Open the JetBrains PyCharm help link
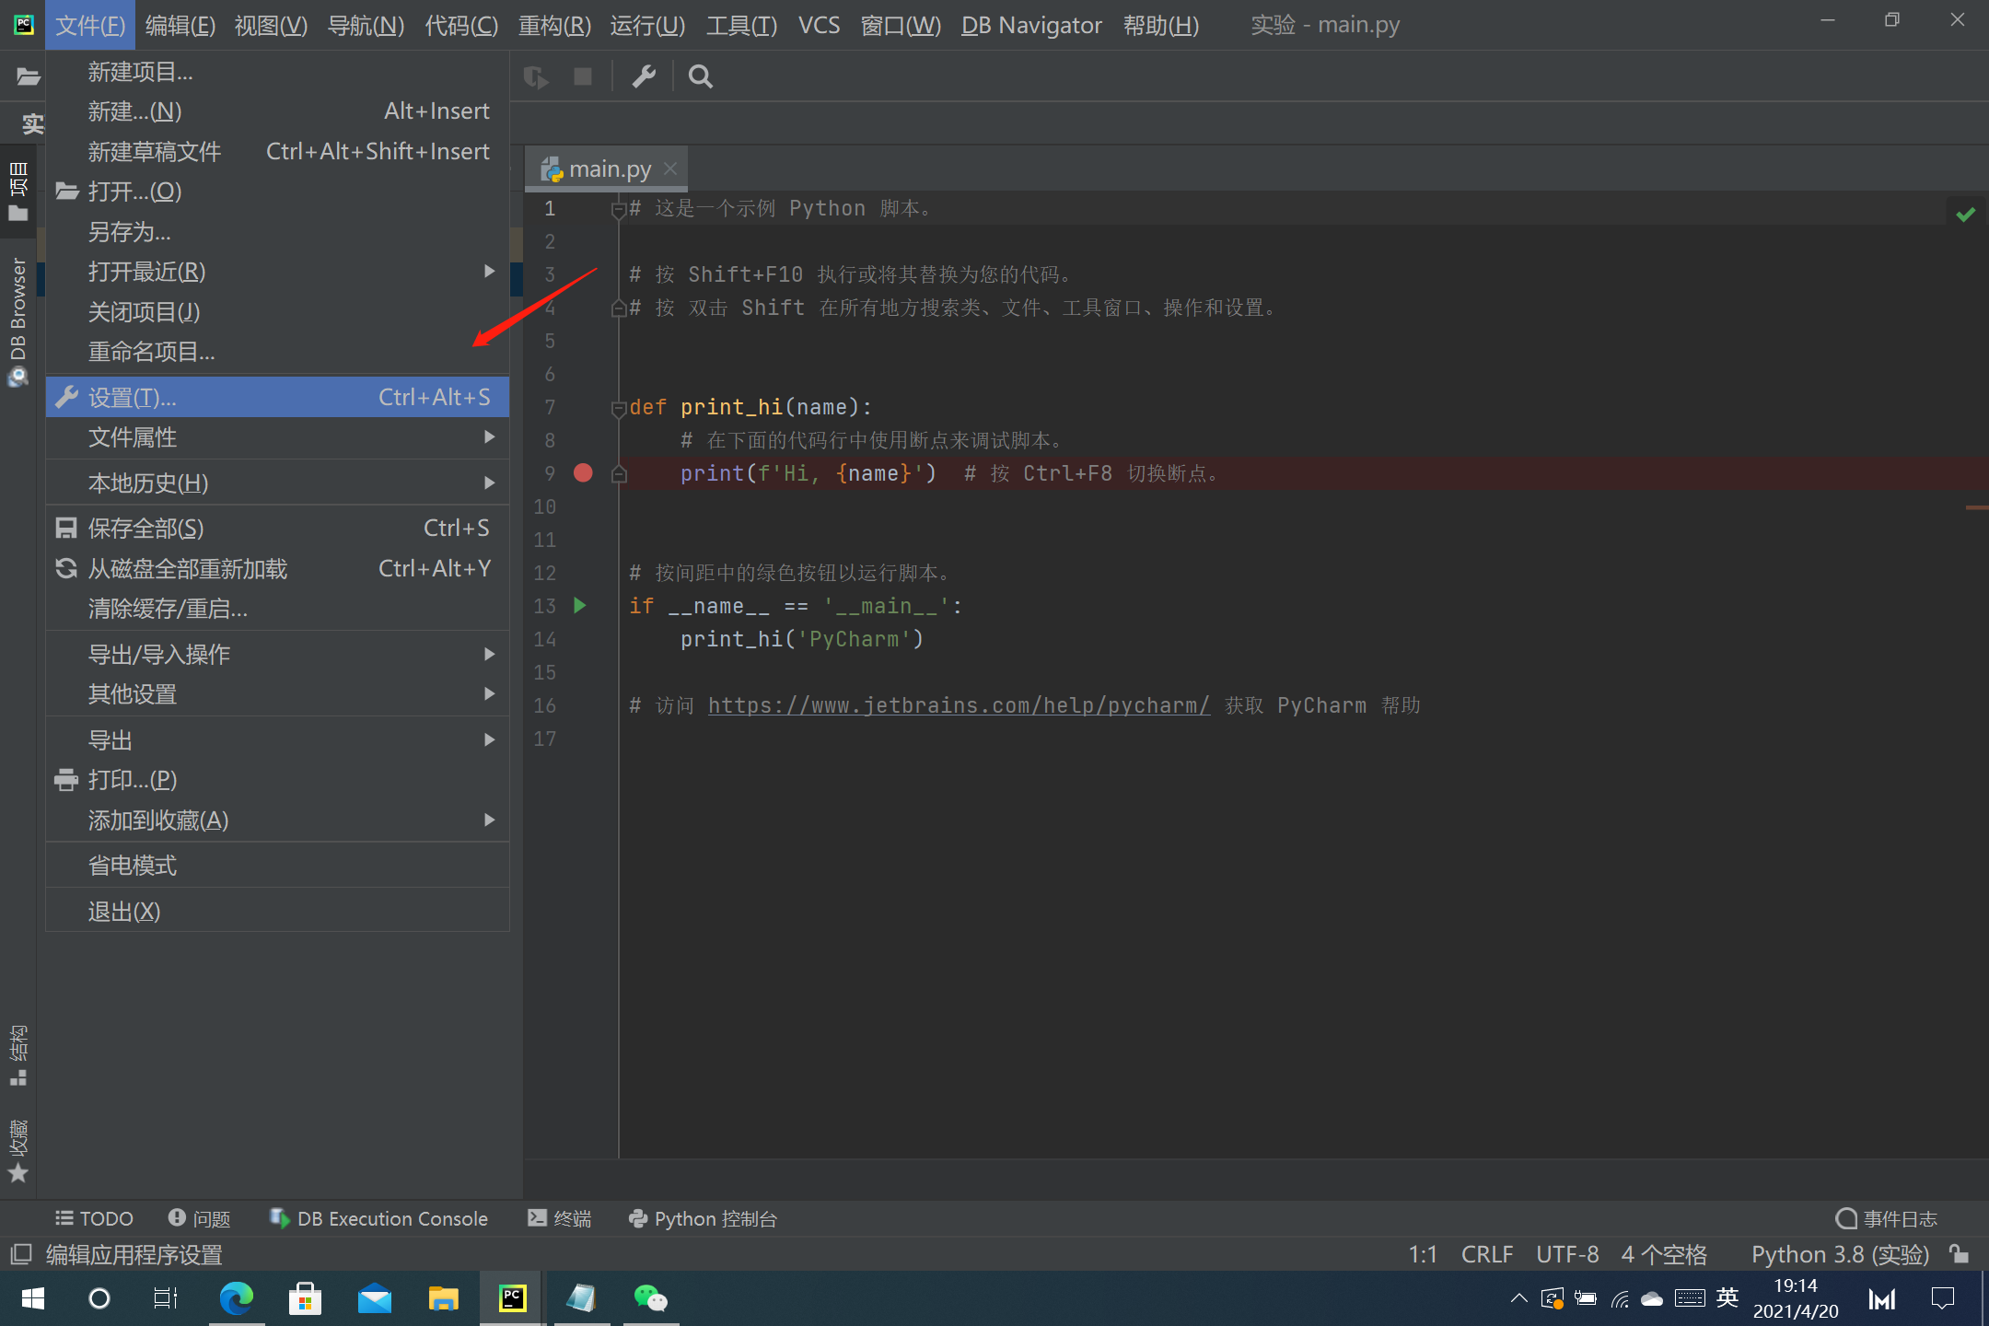This screenshot has height=1326, width=1989. [x=958, y=705]
